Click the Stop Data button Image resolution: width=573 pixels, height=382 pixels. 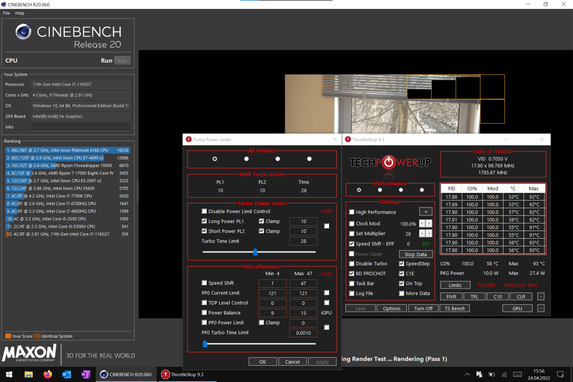pos(416,254)
